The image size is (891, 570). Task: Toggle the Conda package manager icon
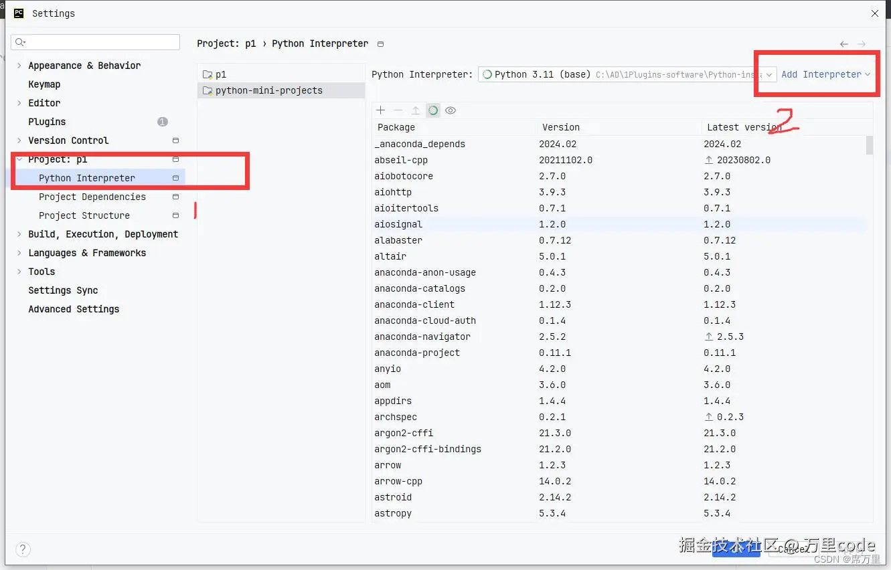click(433, 110)
